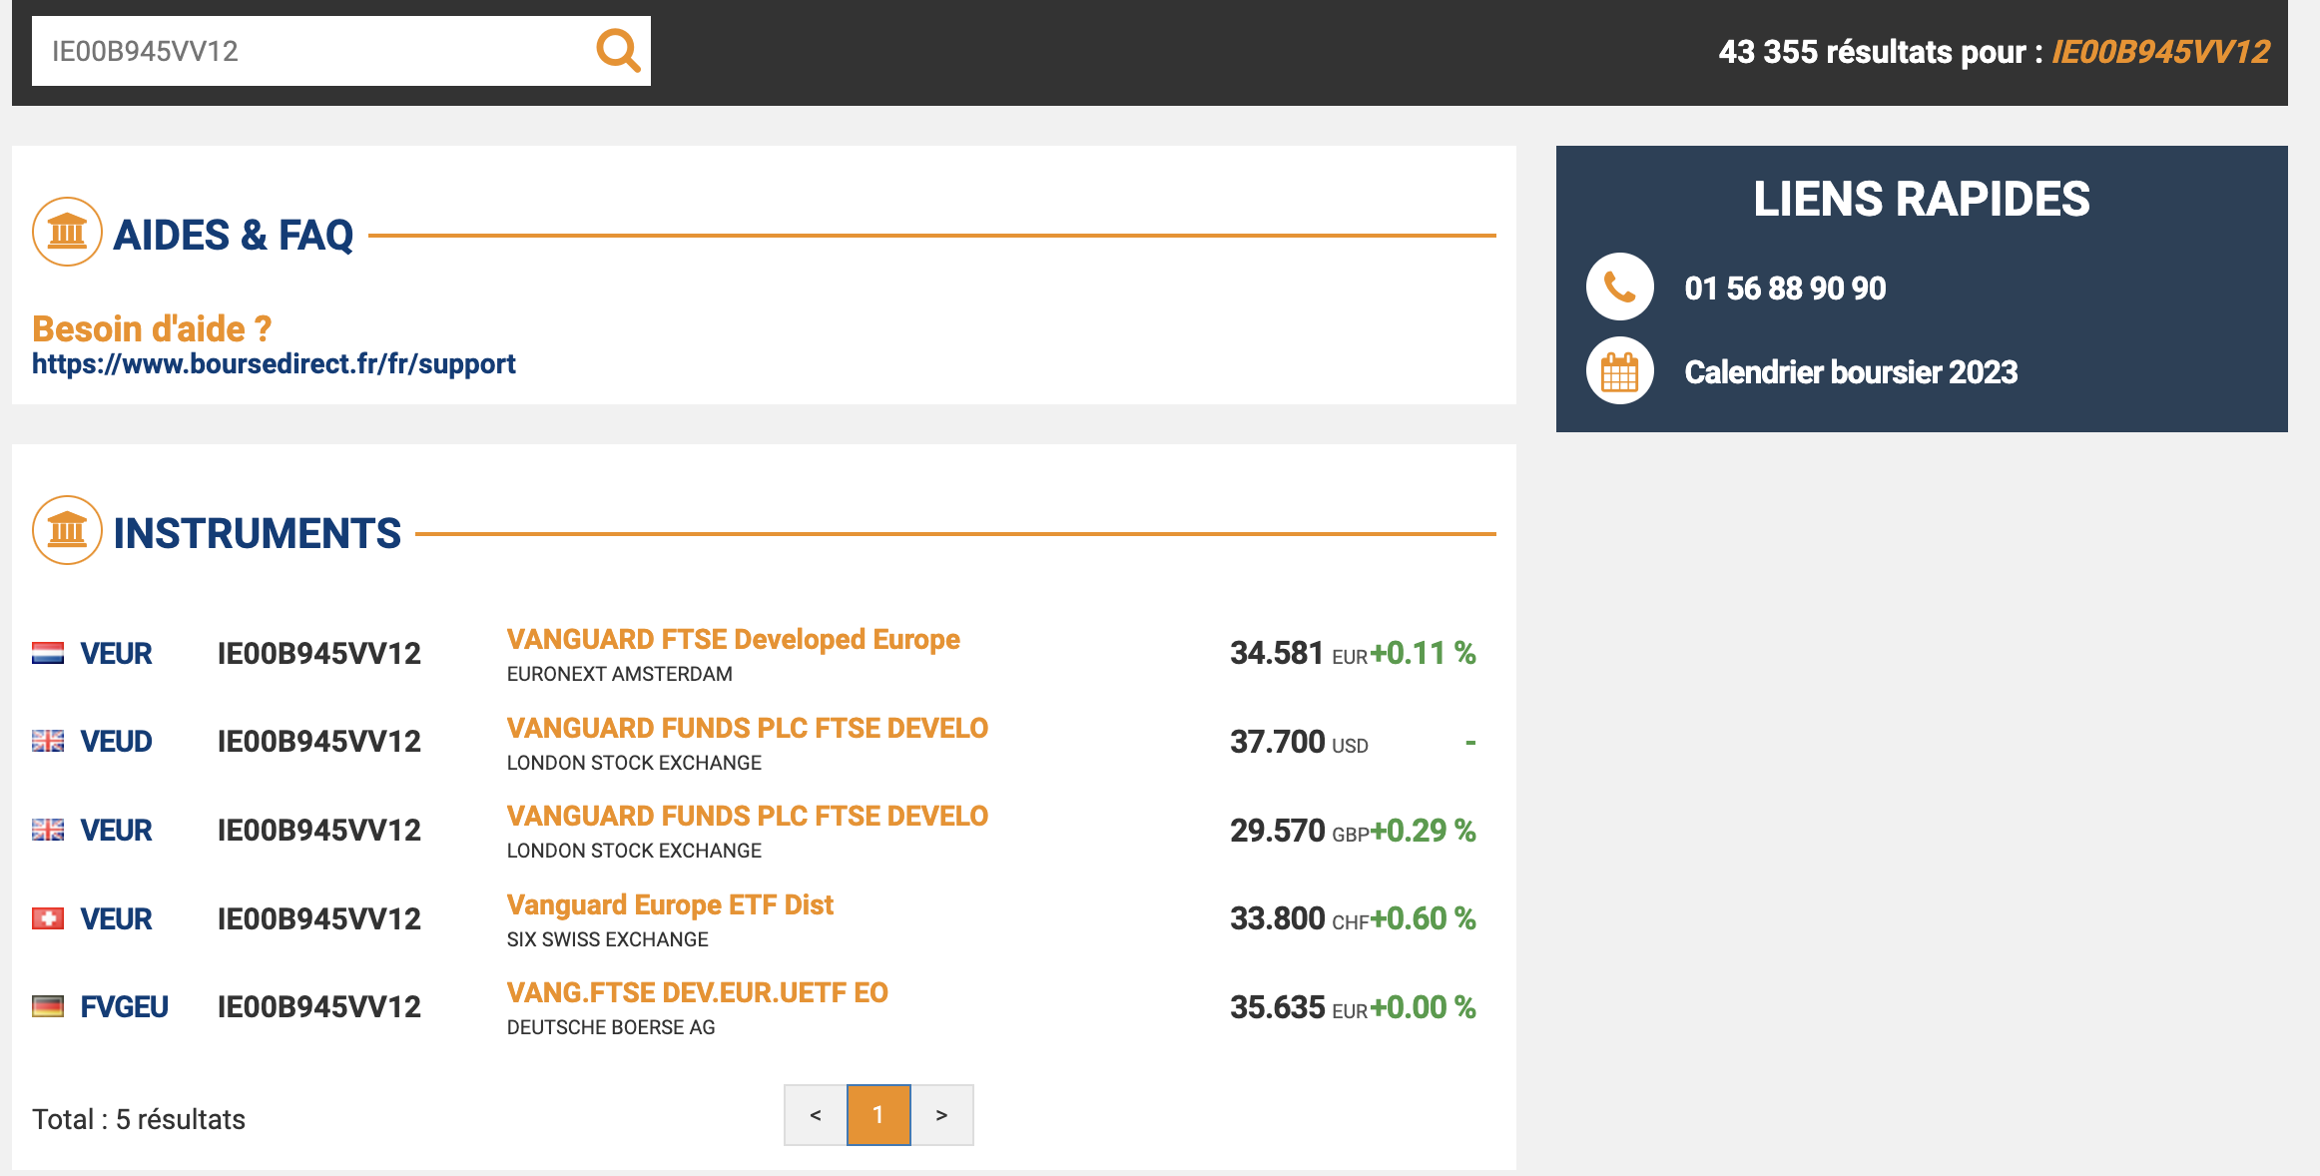Click SIX SWISS EXCHANGE label

(x=607, y=939)
